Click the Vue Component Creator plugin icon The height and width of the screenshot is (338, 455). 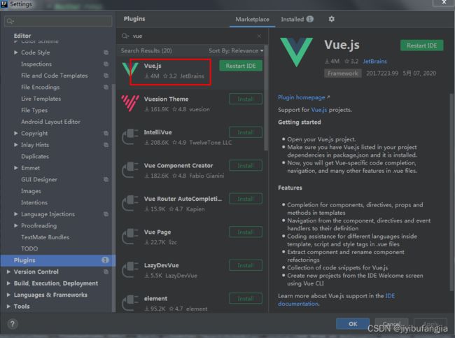pos(130,170)
